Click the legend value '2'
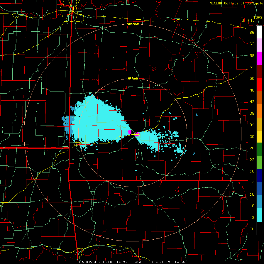Viewport: 264px width, 264px height. point(253,218)
